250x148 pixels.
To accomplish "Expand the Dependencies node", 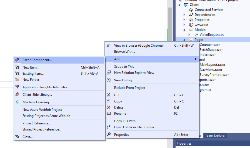I will click(184, 15).
